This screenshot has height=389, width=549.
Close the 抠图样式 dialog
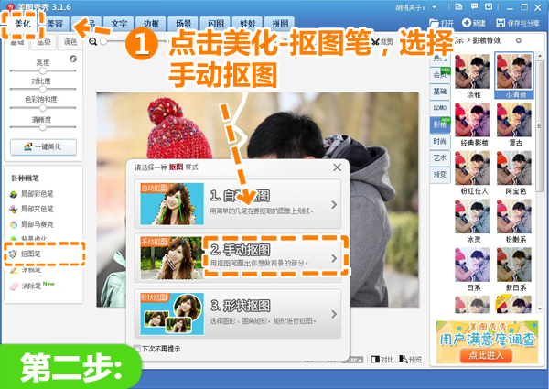pyautogui.click(x=337, y=167)
